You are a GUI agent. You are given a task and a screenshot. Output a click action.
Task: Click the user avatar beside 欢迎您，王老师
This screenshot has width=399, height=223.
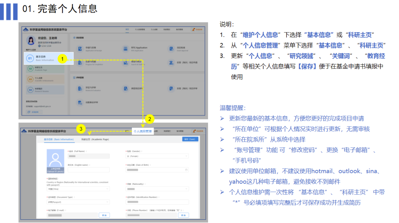[x=31, y=41]
